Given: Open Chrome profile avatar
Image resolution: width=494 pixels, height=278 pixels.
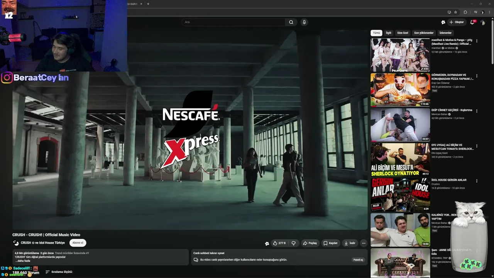Looking at the screenshot, I should click(482, 12).
